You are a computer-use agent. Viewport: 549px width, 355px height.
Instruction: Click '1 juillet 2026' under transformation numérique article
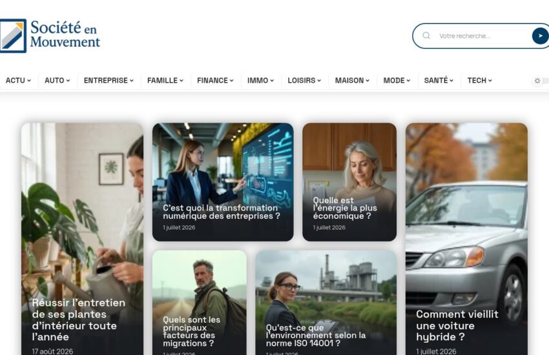pos(179,227)
